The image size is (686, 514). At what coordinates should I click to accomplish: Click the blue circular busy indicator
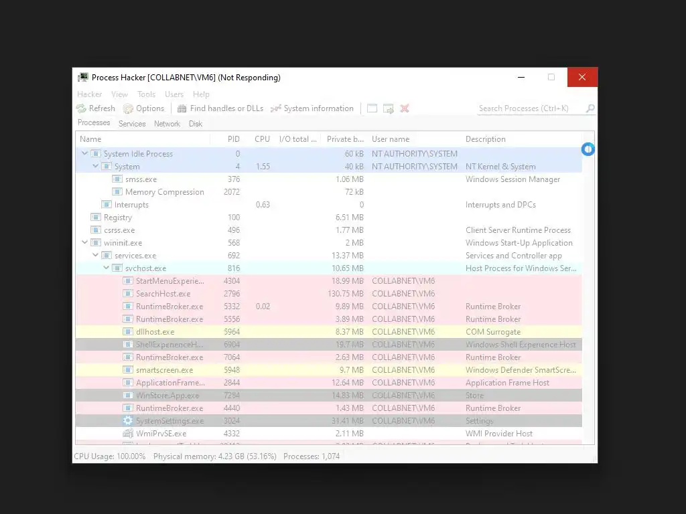pos(588,149)
